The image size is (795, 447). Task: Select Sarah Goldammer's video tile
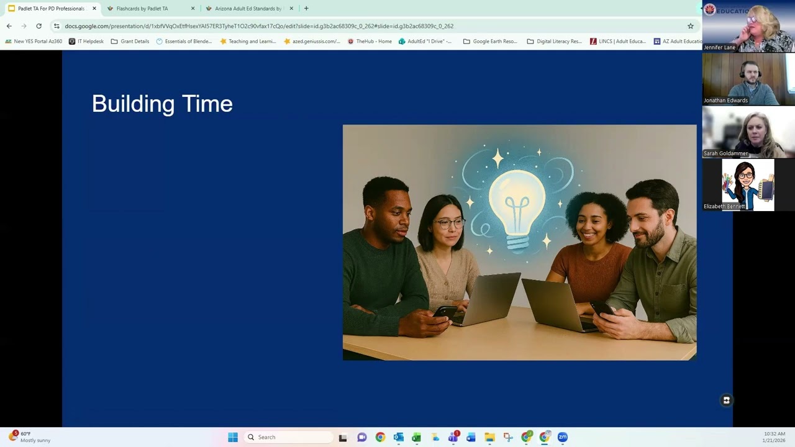[748, 132]
